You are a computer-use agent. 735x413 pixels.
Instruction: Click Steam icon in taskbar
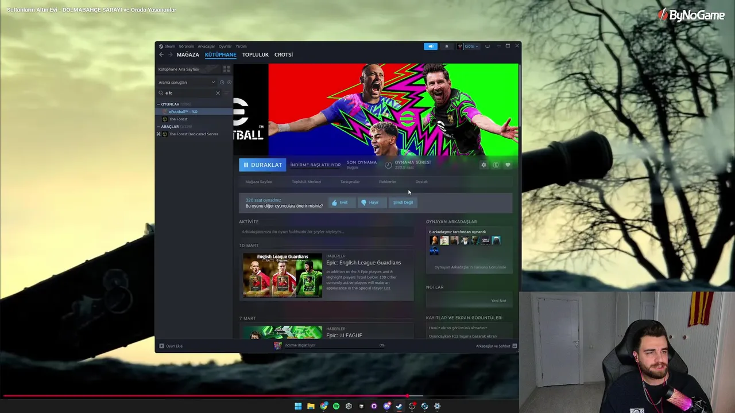(399, 406)
